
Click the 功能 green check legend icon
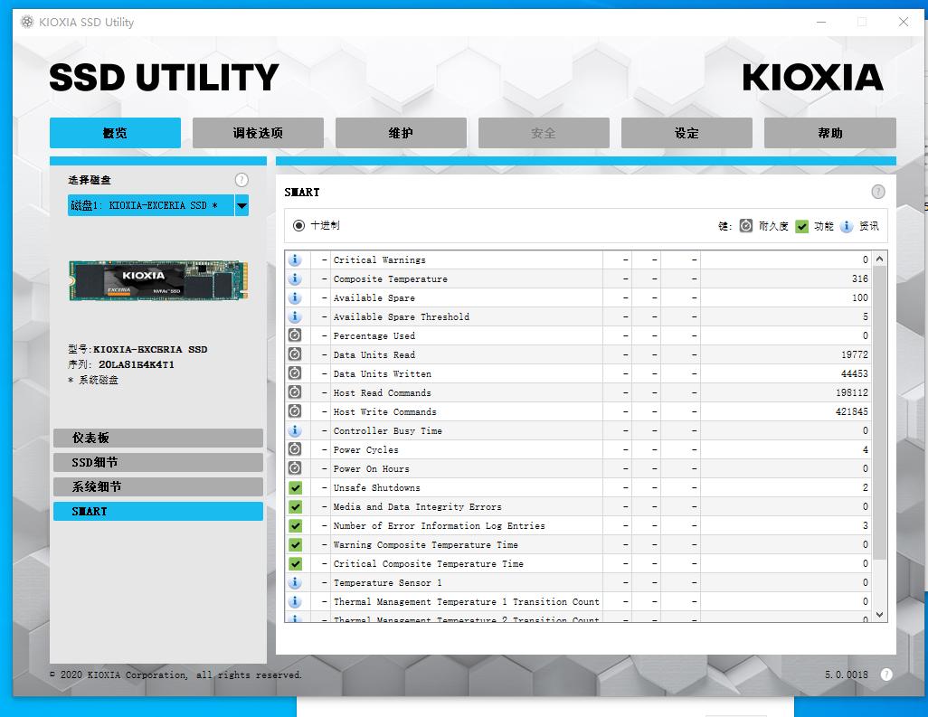[801, 227]
